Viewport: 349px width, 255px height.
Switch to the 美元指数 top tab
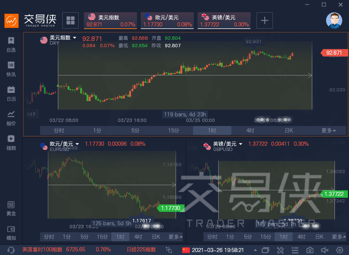[x=110, y=20]
